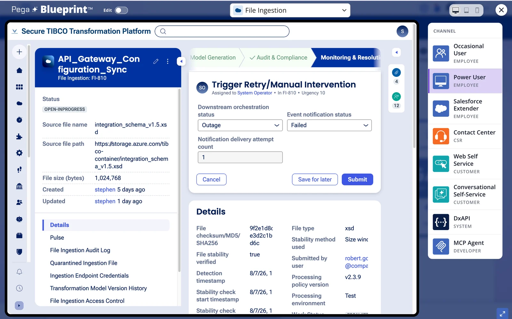Open the grid dashboard icon in sidebar

tap(19, 87)
